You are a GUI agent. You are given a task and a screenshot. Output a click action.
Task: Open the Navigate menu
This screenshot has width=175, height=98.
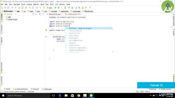click(17, 4)
